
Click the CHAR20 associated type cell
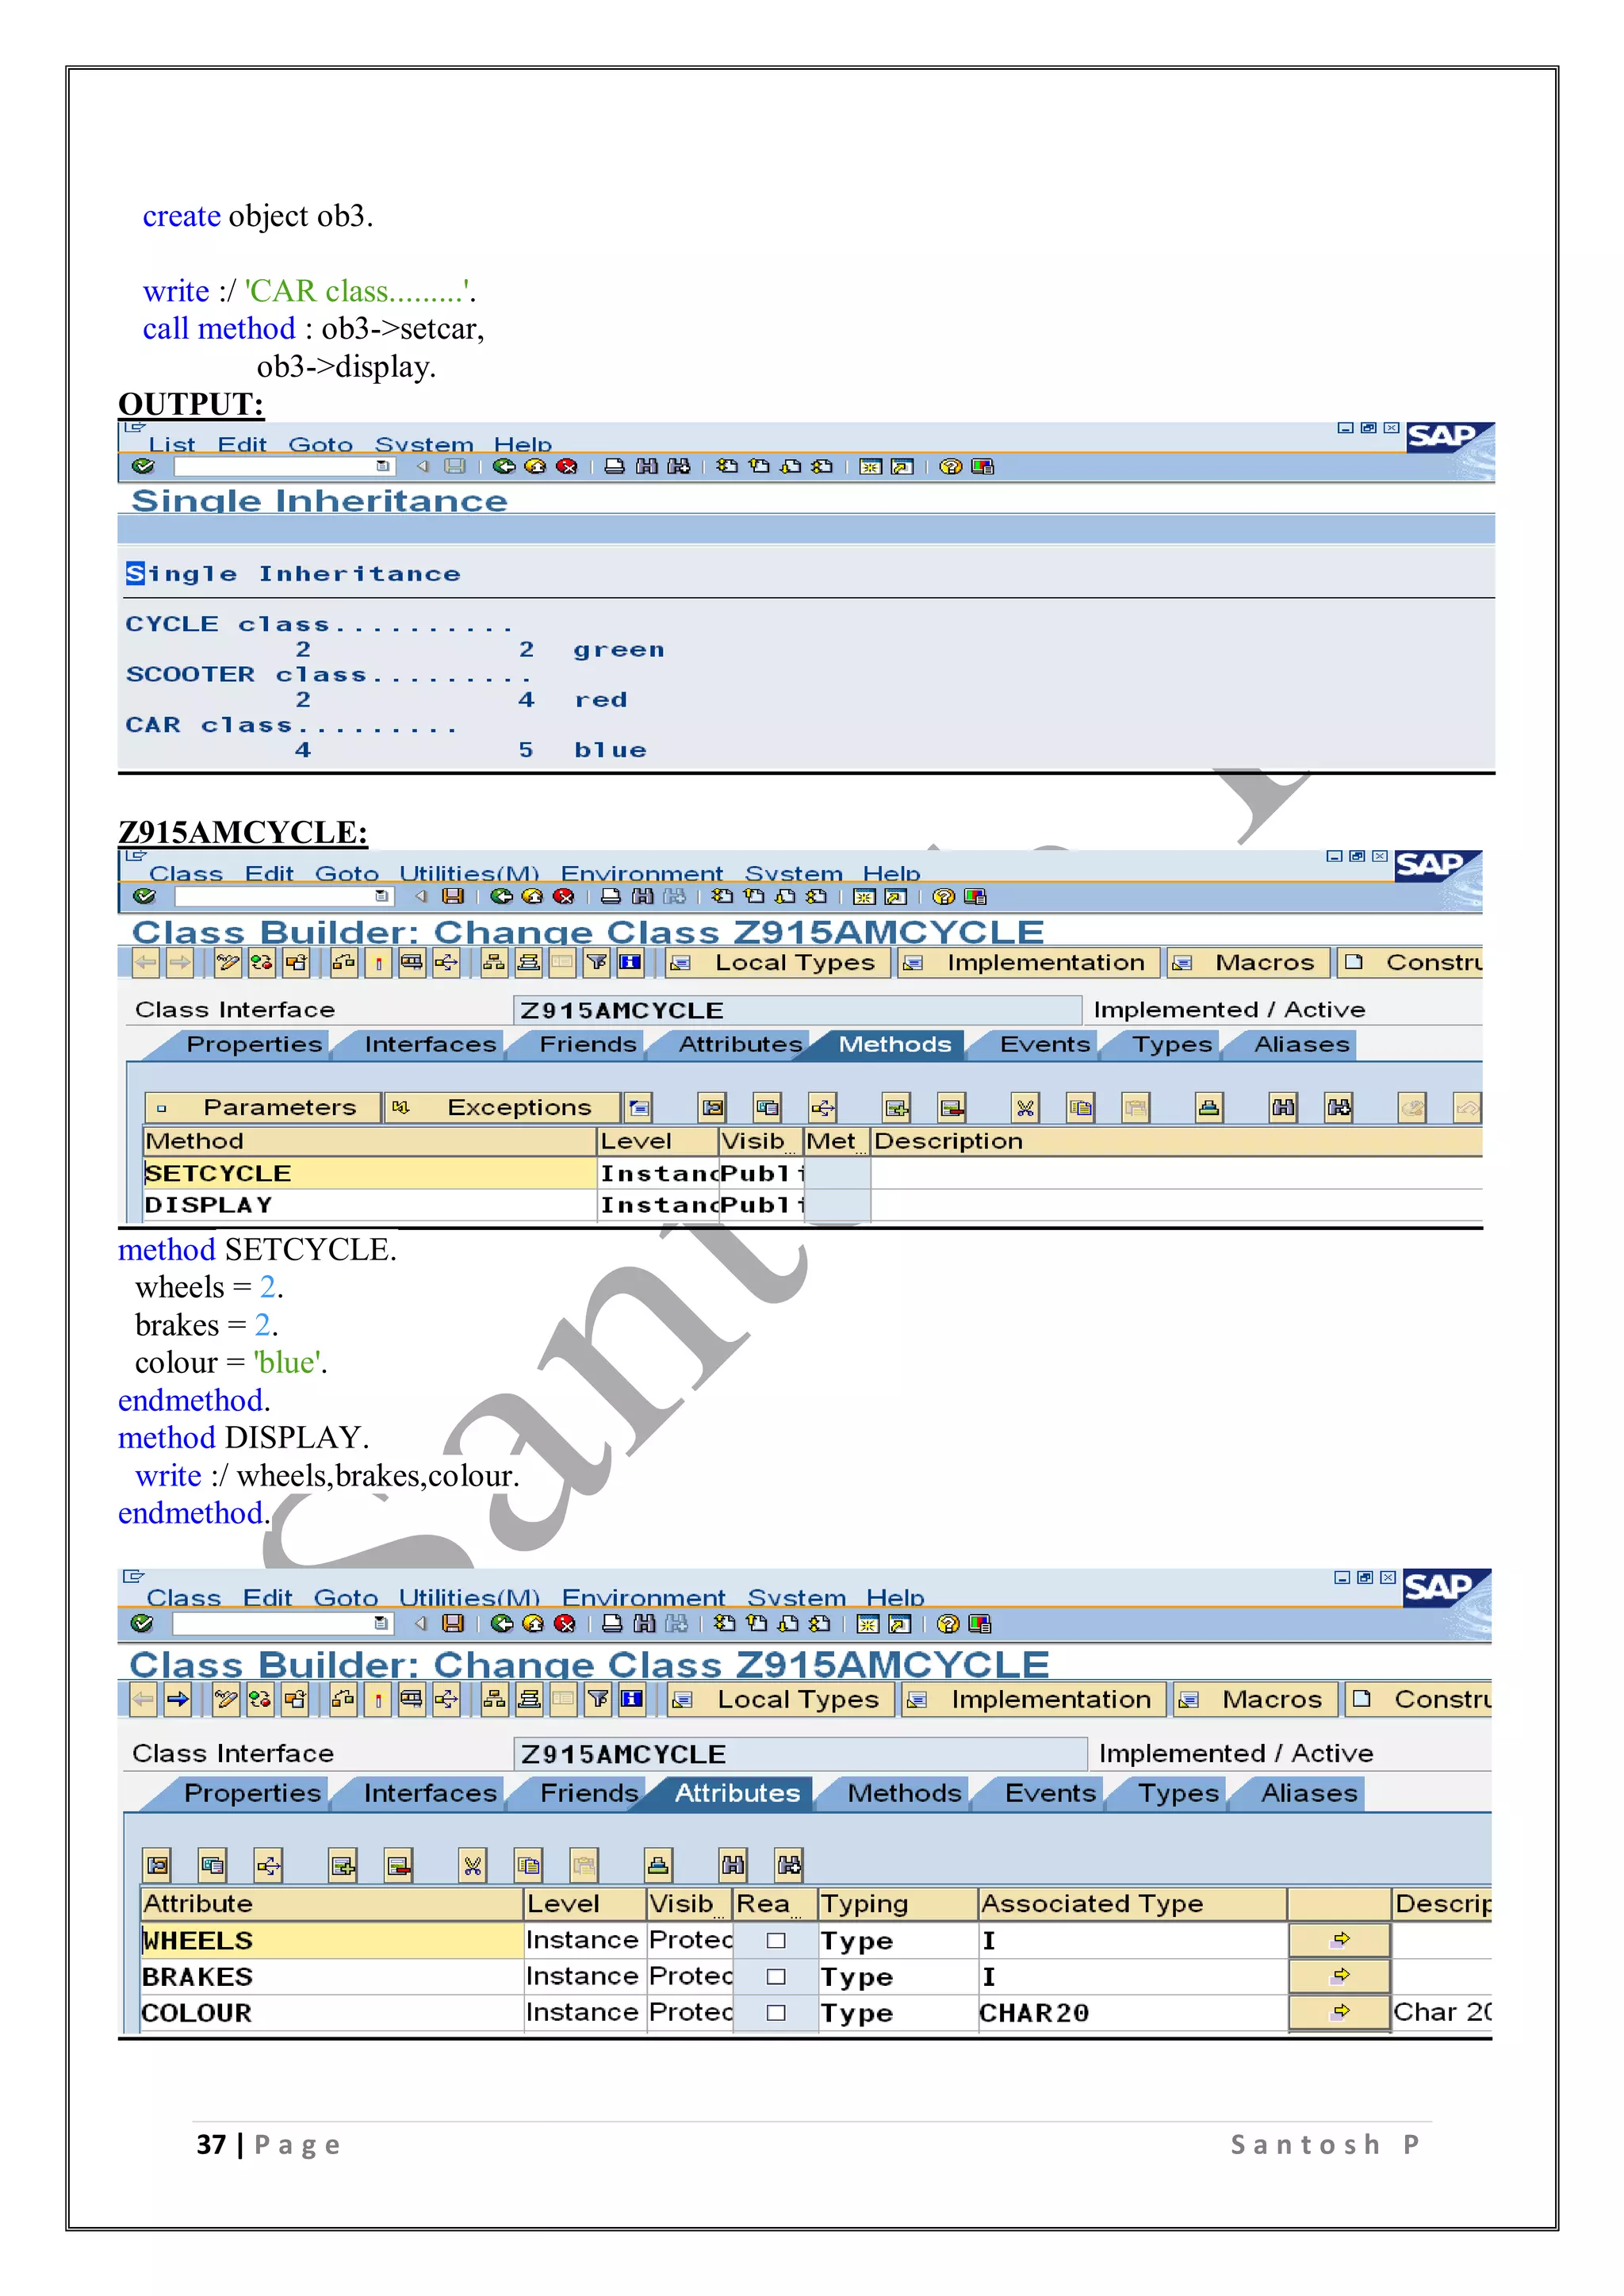[1132, 2014]
